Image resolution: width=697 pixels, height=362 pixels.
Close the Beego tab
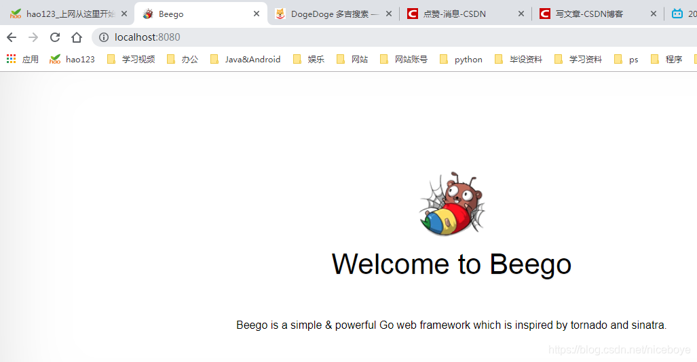(x=257, y=14)
